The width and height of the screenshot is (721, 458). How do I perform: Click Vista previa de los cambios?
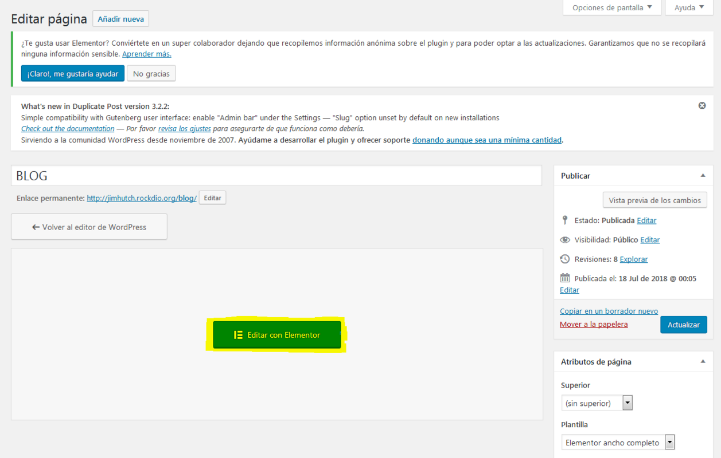(x=655, y=200)
